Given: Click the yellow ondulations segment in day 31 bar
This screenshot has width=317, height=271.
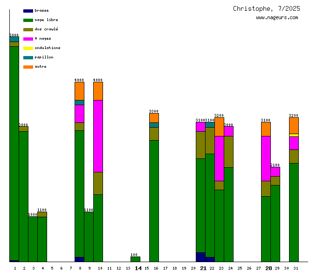Looking at the screenshot, I should (x=294, y=135).
